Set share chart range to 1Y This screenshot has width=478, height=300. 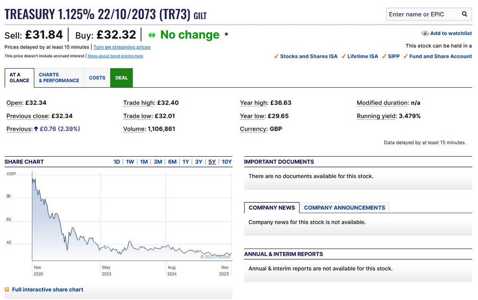coord(186,162)
